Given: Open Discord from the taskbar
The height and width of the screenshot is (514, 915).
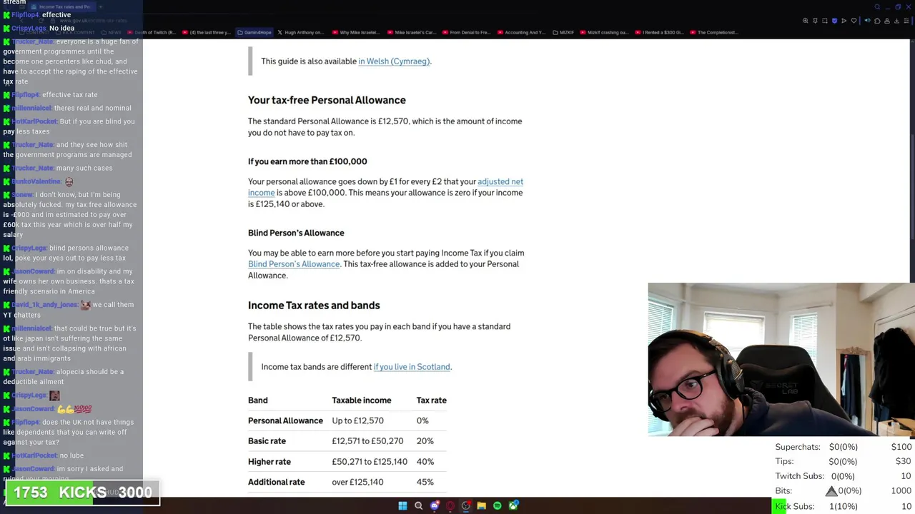Looking at the screenshot, I should [435, 506].
